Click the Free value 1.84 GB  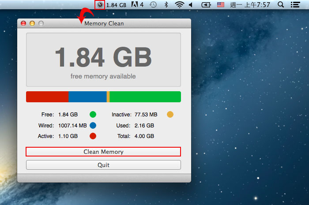click(68, 115)
